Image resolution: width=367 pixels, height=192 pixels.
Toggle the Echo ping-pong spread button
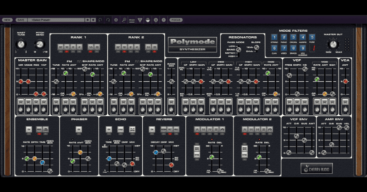pos(132,130)
